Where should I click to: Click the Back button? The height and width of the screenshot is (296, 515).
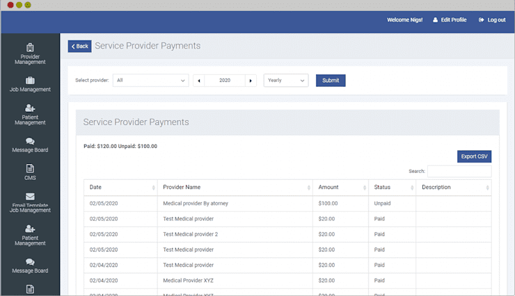80,47
